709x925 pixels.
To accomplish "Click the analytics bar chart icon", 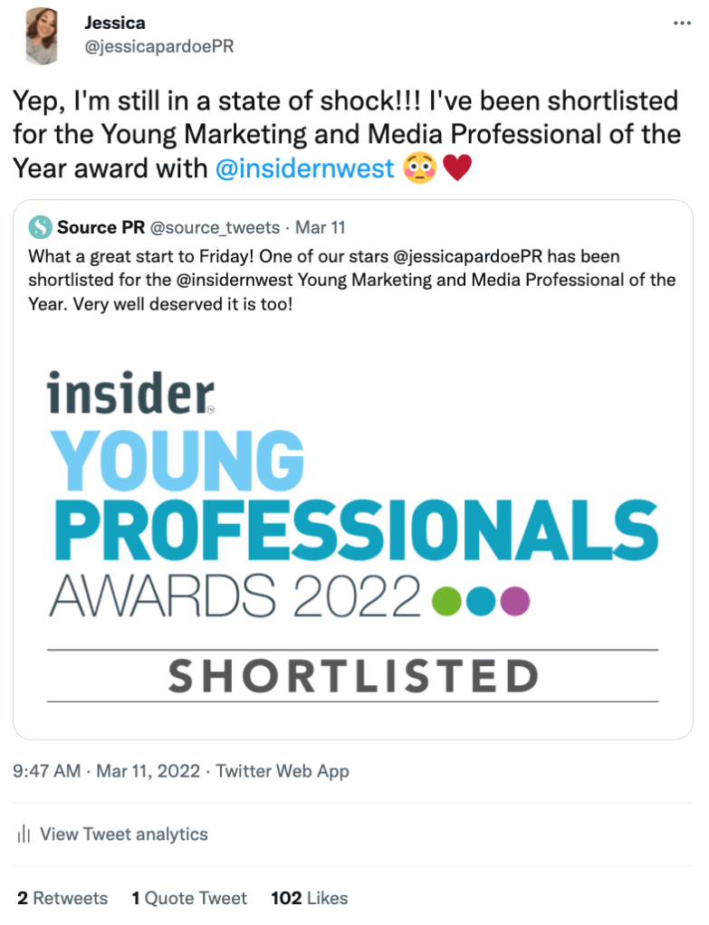I will [x=25, y=834].
